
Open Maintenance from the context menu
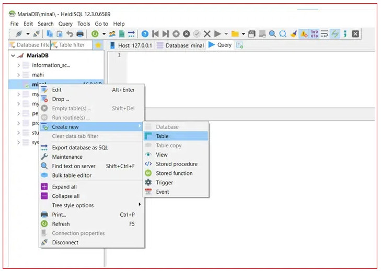[x=92, y=157]
